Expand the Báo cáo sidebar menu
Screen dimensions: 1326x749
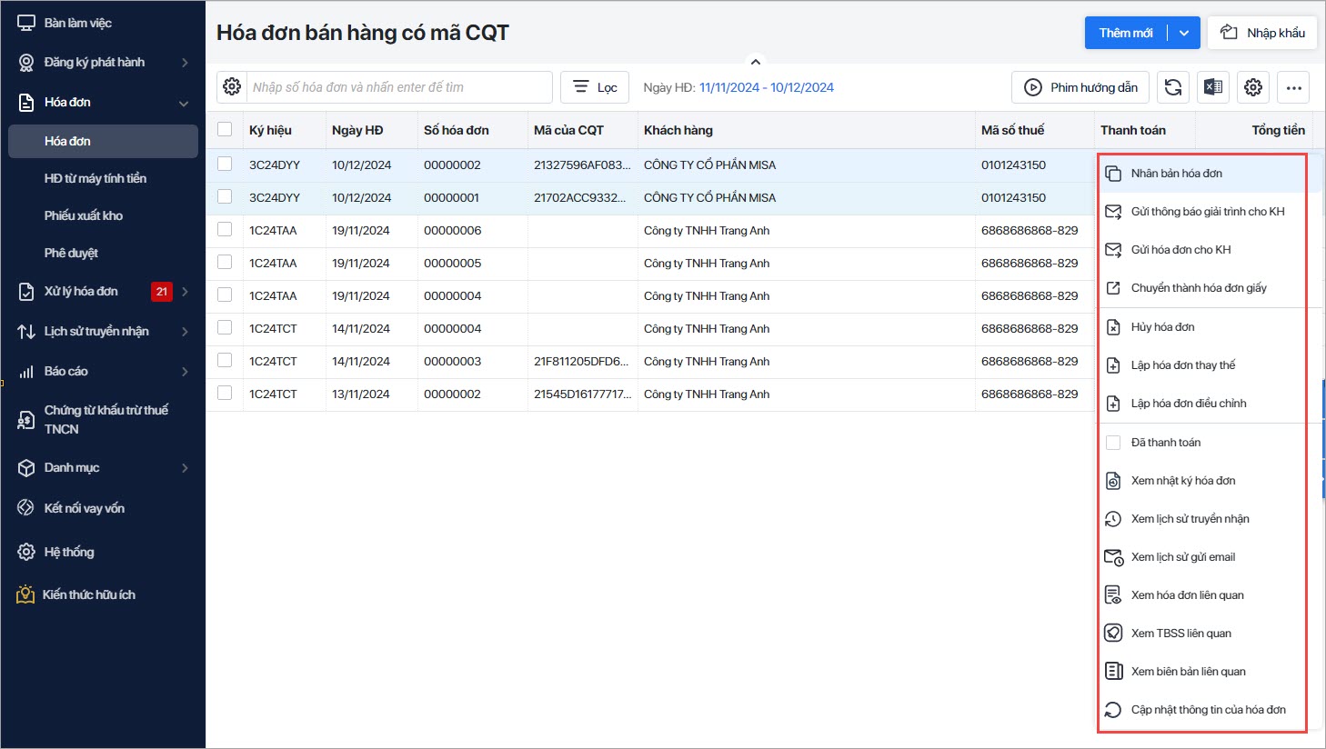tap(103, 371)
